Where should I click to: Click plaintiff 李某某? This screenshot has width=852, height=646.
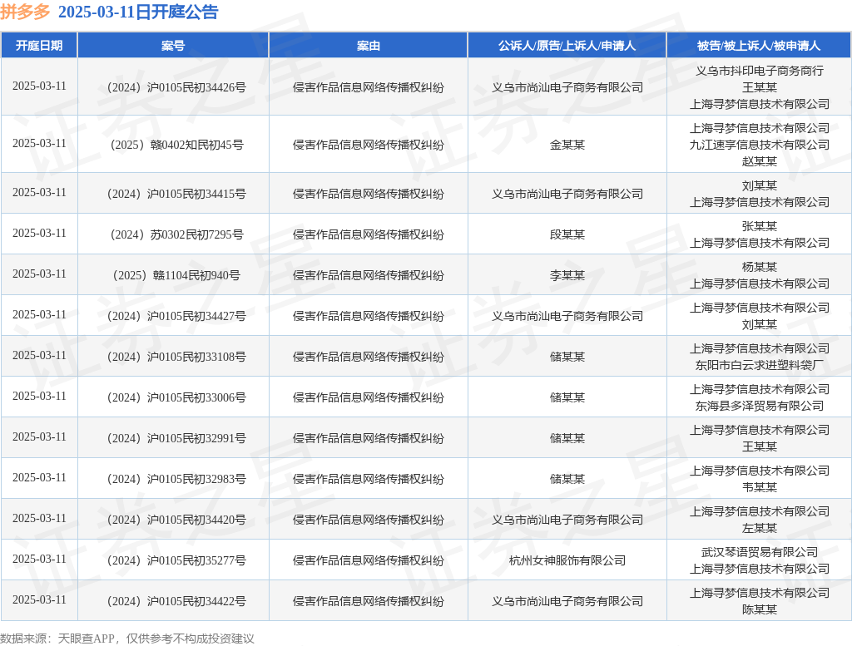coord(567,275)
